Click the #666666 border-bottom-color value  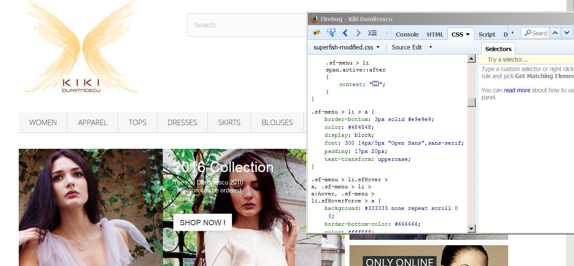(x=406, y=224)
